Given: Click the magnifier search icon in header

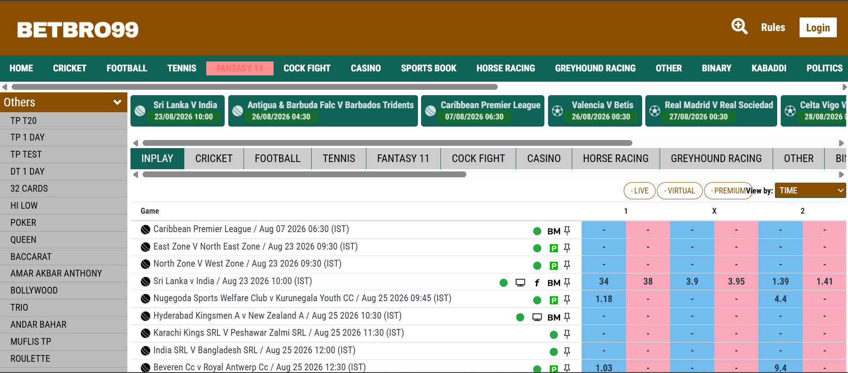Looking at the screenshot, I should pos(739,26).
